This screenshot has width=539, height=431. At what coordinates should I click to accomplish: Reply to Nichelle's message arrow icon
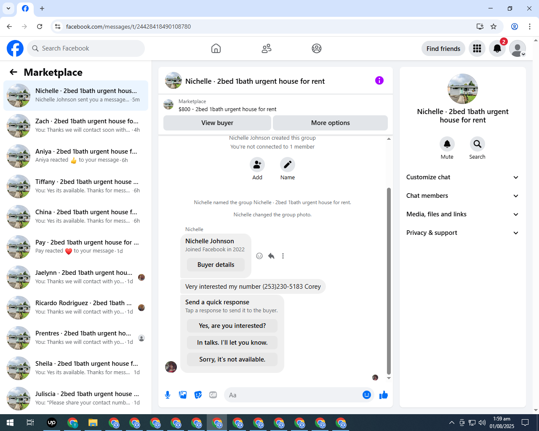[x=271, y=256]
